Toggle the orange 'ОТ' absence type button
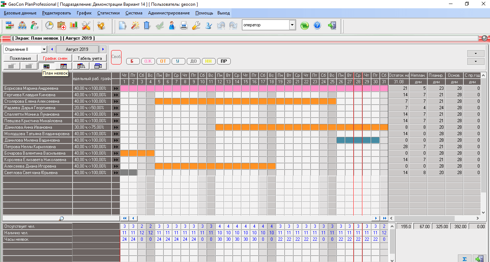490x262 pixels. coord(163,61)
